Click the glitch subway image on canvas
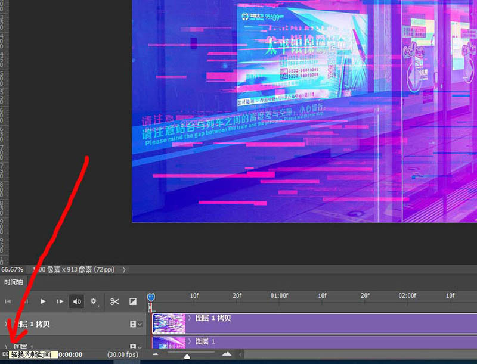This screenshot has height=364, width=477. point(304,111)
